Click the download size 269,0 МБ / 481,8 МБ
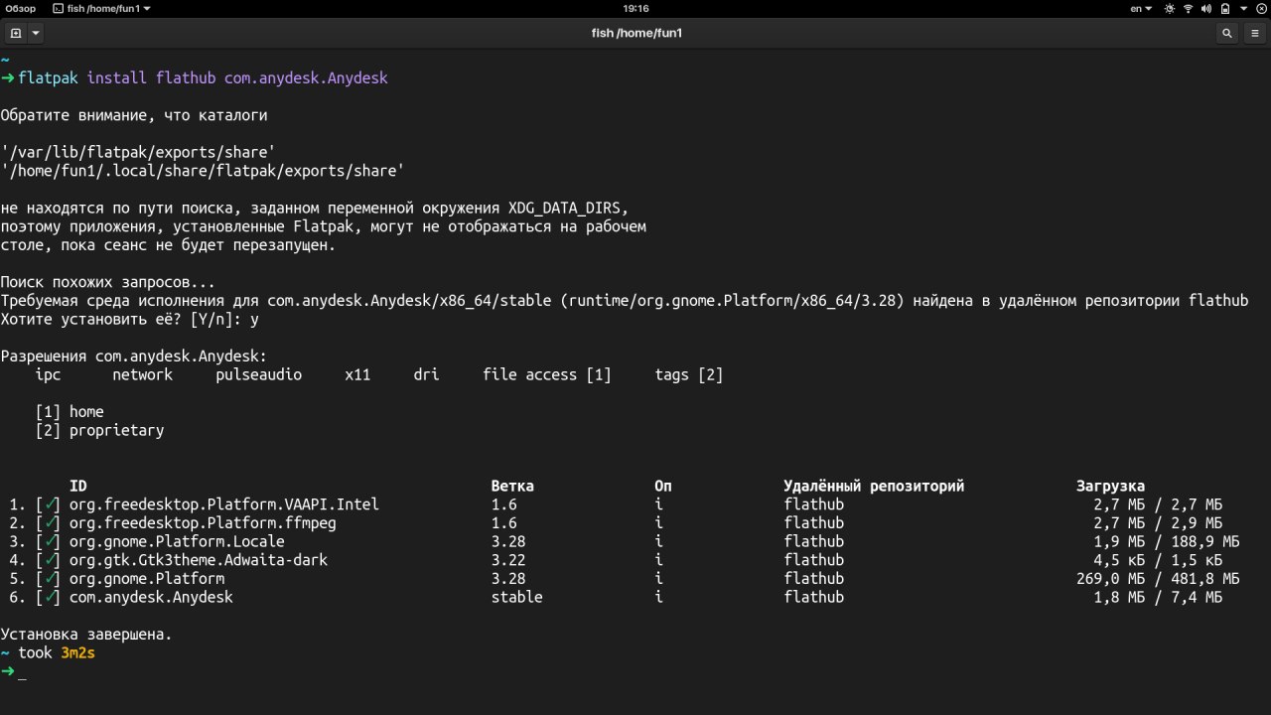The width and height of the screenshot is (1271, 715). tap(1158, 579)
